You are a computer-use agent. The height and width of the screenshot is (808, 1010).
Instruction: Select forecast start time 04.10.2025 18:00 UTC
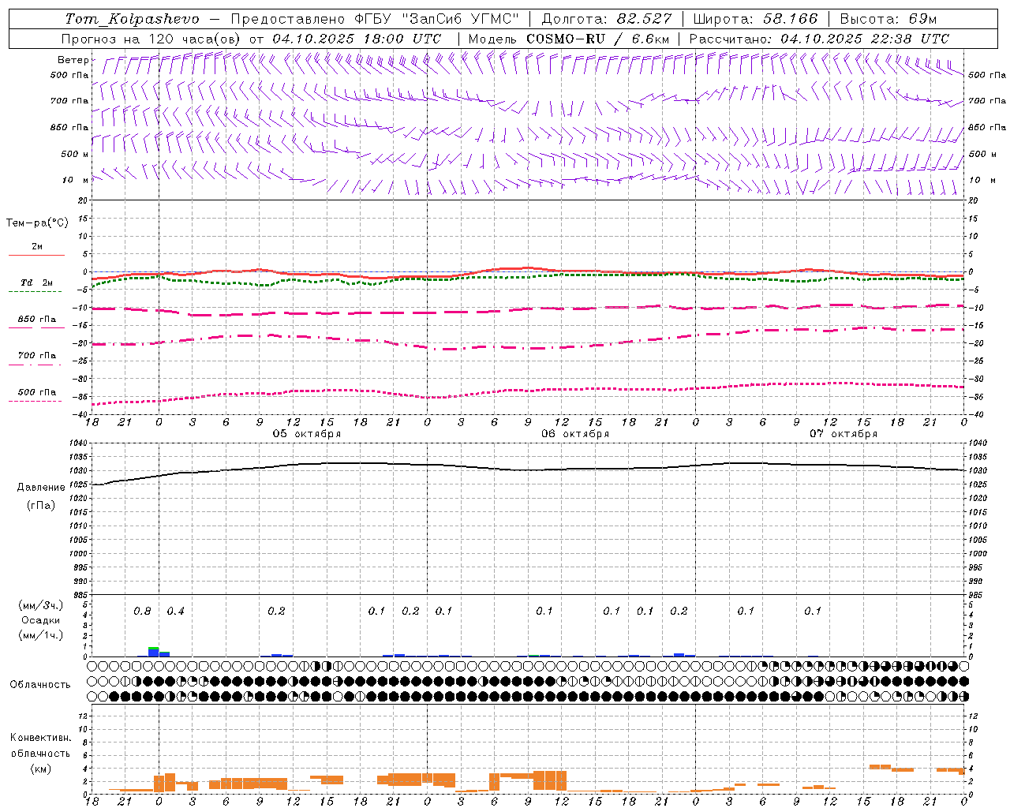point(357,39)
